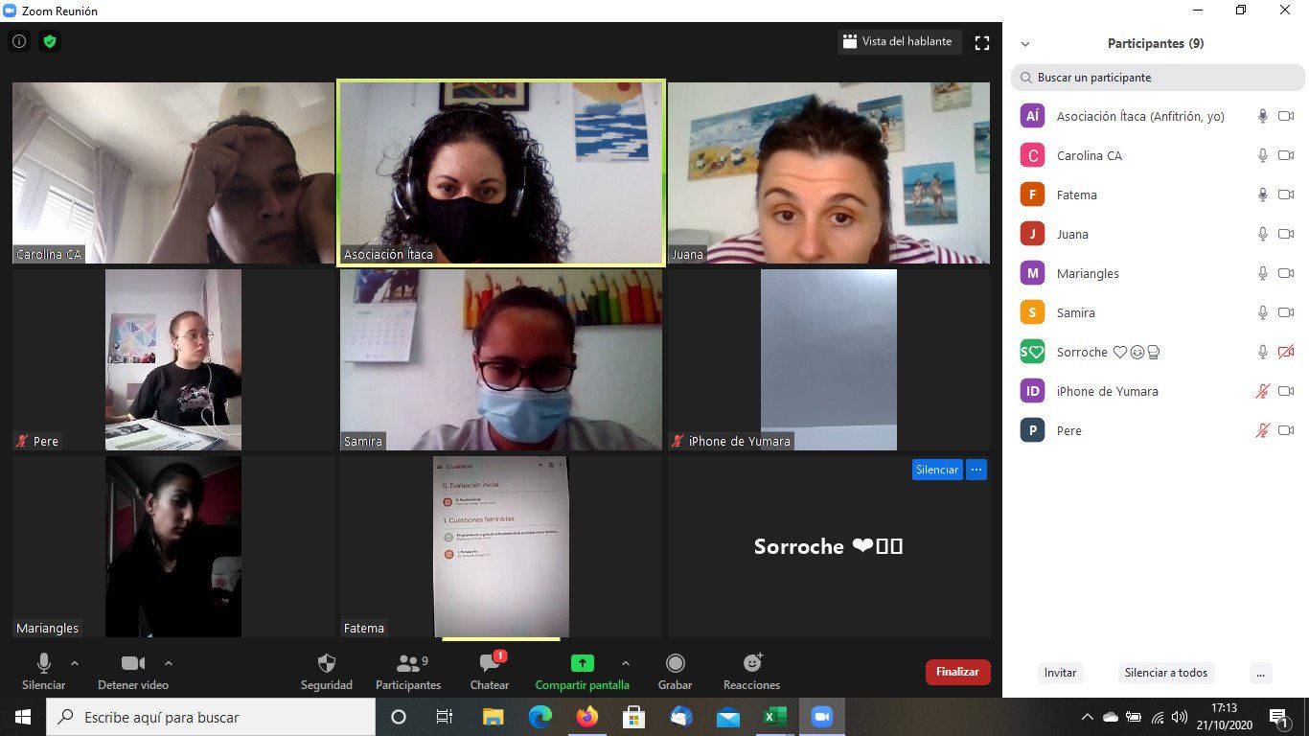Mute microphone with Silenciar

[x=43, y=672]
